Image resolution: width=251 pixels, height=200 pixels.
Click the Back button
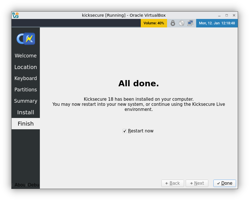173,183
